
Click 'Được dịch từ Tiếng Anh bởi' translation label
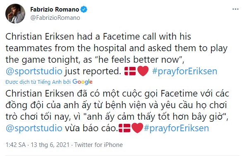click(x=38, y=82)
